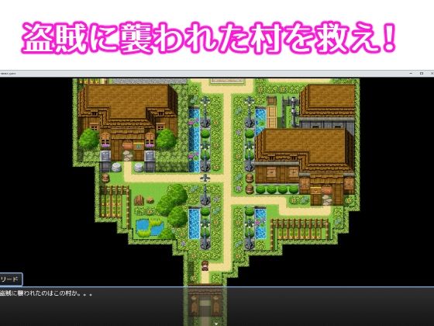Image resolution: width=434 pixels, height=326 pixels.
Task: Maximize the game window
Action: click(x=422, y=74)
